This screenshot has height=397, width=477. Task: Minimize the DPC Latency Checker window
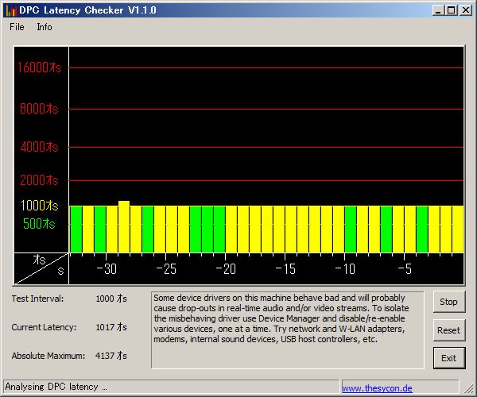[438, 10]
